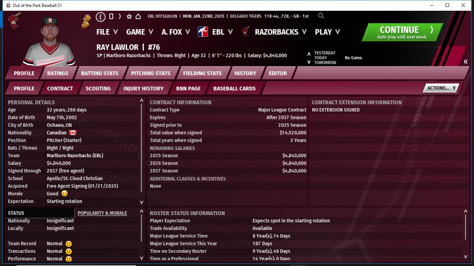Switch to the RATINGS tab
Image resolution: width=474 pixels, height=266 pixels.
(58, 73)
